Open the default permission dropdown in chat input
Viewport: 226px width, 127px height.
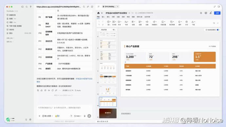tap(47, 116)
